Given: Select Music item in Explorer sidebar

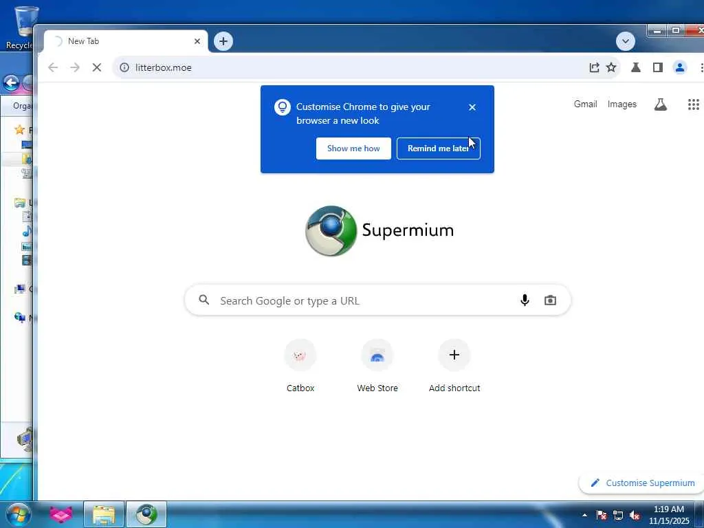Looking at the screenshot, I should tap(27, 231).
